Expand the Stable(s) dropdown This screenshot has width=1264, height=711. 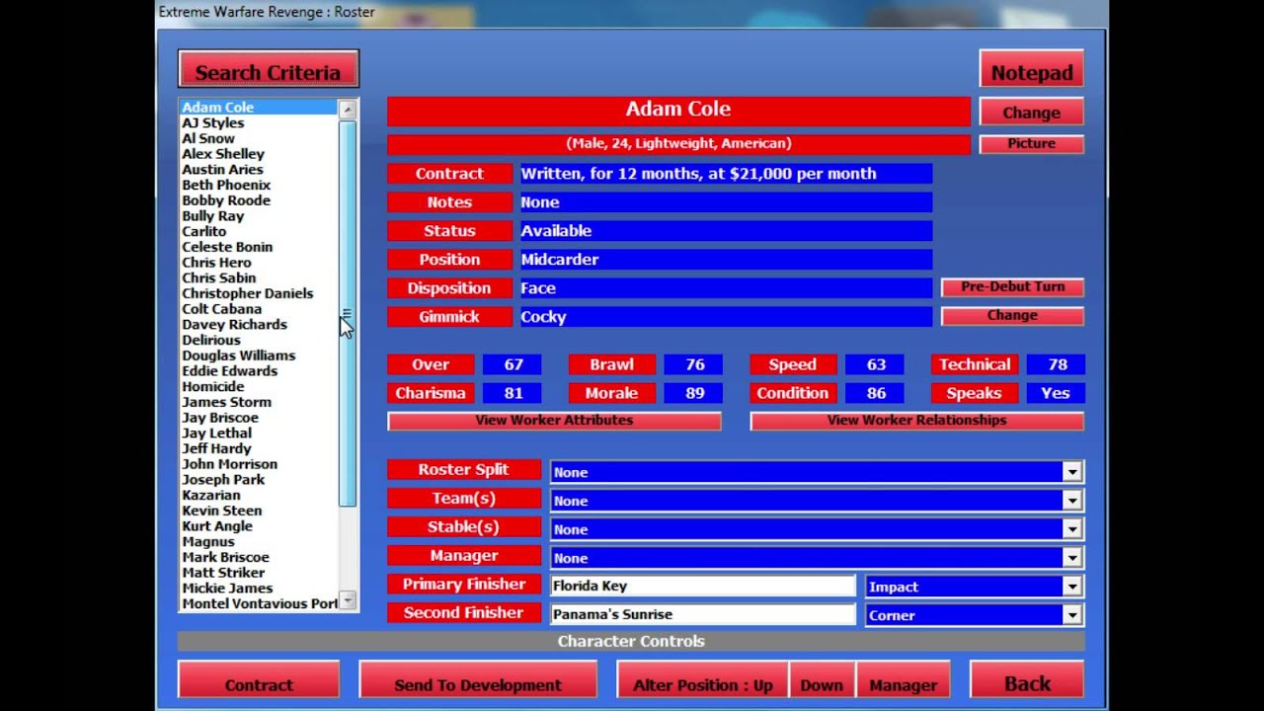1071,529
